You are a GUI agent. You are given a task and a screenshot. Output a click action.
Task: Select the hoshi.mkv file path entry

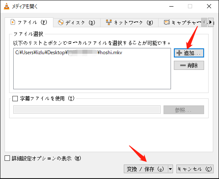(x=69, y=53)
